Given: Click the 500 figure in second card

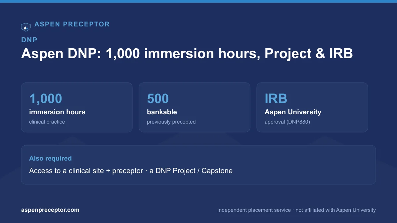Looking at the screenshot, I should pos(158,99).
